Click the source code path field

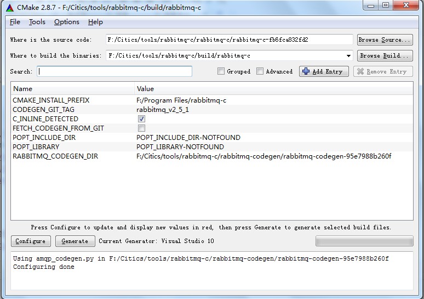coord(230,40)
